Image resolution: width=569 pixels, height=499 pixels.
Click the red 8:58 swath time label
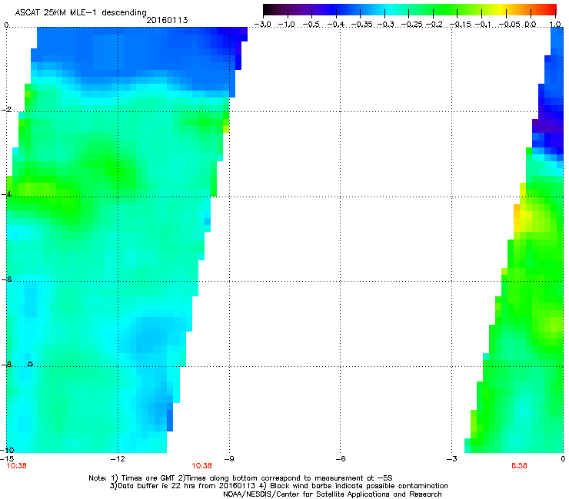tap(519, 466)
